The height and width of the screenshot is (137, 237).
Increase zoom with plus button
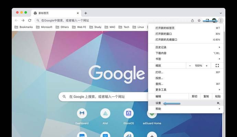[207, 65]
